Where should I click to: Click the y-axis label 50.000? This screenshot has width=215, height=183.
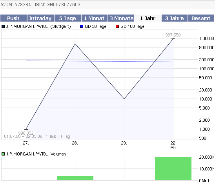(206, 78)
